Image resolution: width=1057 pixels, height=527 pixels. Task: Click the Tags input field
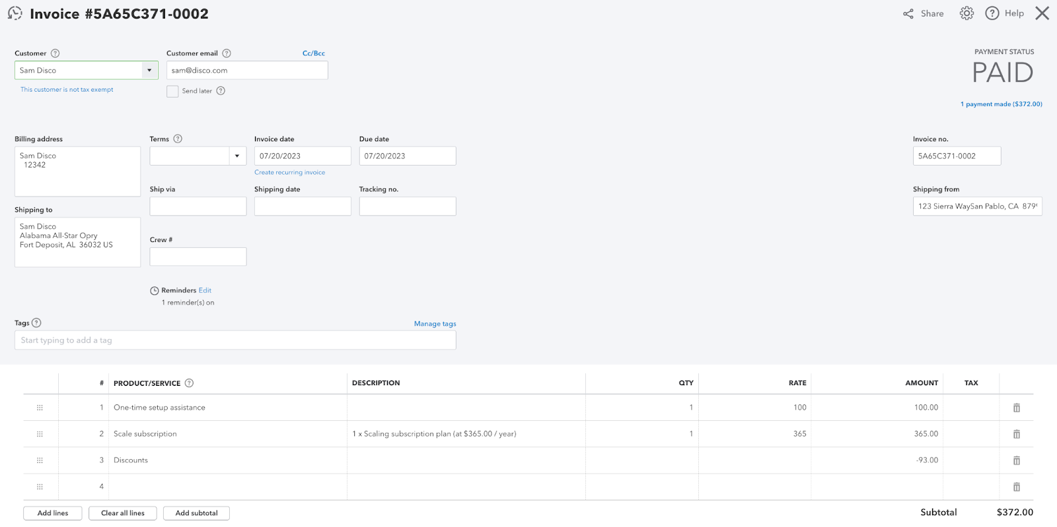coord(235,340)
